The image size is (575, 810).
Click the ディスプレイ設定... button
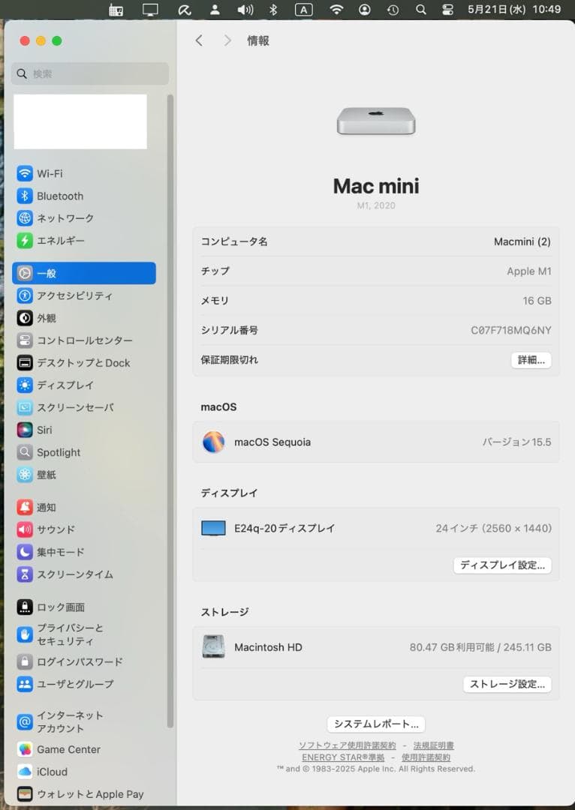click(x=503, y=565)
